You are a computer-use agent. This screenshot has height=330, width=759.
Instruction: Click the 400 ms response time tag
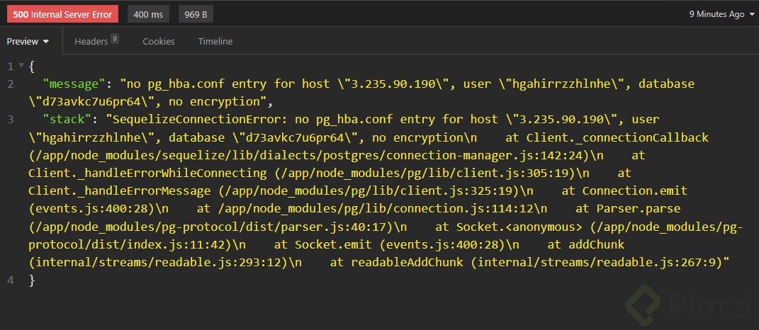148,14
